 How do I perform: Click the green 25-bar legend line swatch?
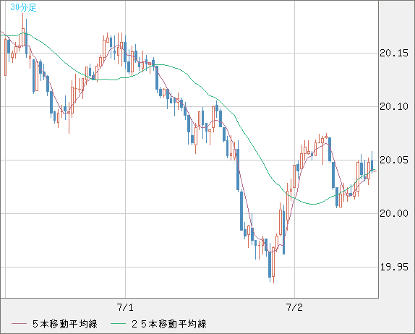tap(118, 324)
